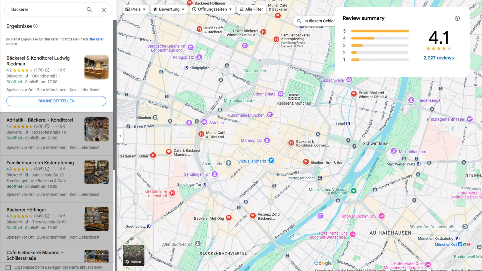482x271 pixels.
Task: Click Bäckerei Höflinger photo thumbnail
Action: [96, 219]
